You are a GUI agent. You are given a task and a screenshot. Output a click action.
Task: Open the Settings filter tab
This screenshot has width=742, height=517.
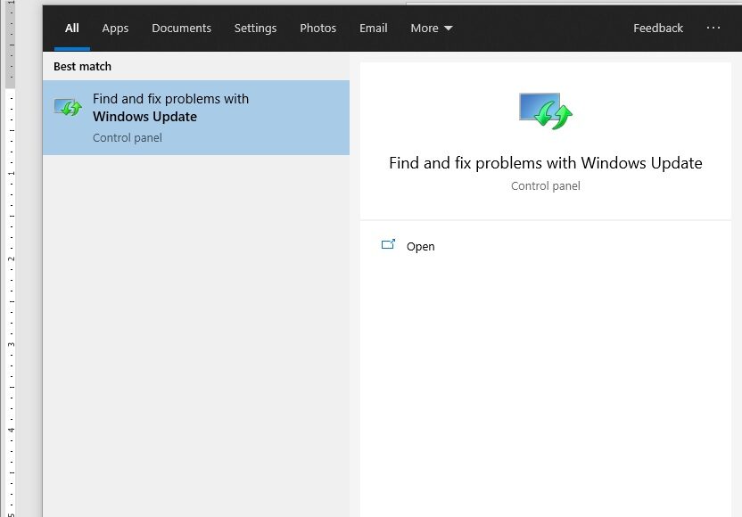255,29
